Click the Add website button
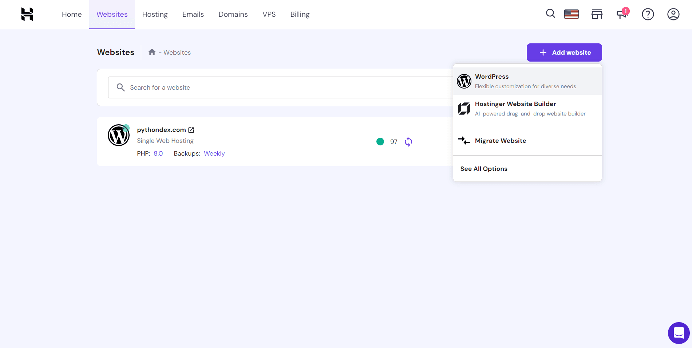This screenshot has width=692, height=348. pos(564,52)
